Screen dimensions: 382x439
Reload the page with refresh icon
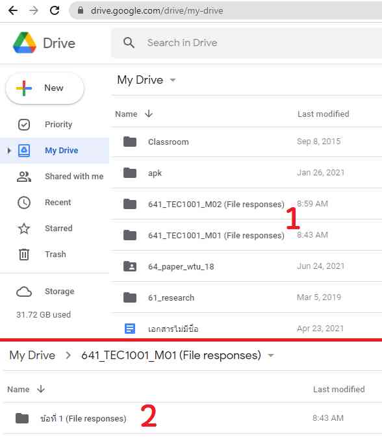[55, 10]
